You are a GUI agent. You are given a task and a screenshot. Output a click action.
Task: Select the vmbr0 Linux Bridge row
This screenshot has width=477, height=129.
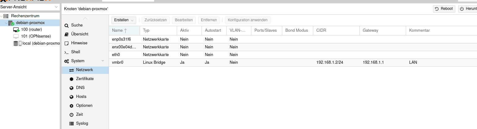(x=293, y=62)
